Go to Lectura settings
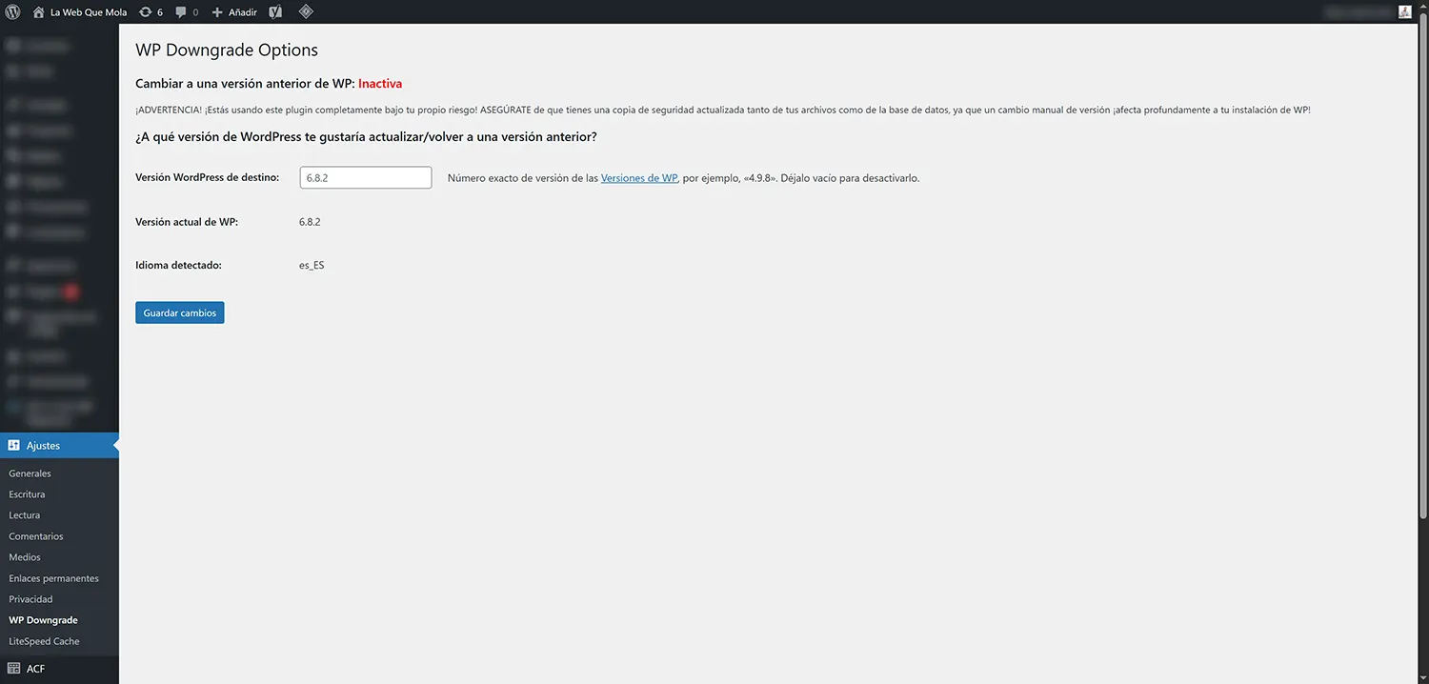Screen dimensions: 1429x684 pyautogui.click(x=24, y=514)
